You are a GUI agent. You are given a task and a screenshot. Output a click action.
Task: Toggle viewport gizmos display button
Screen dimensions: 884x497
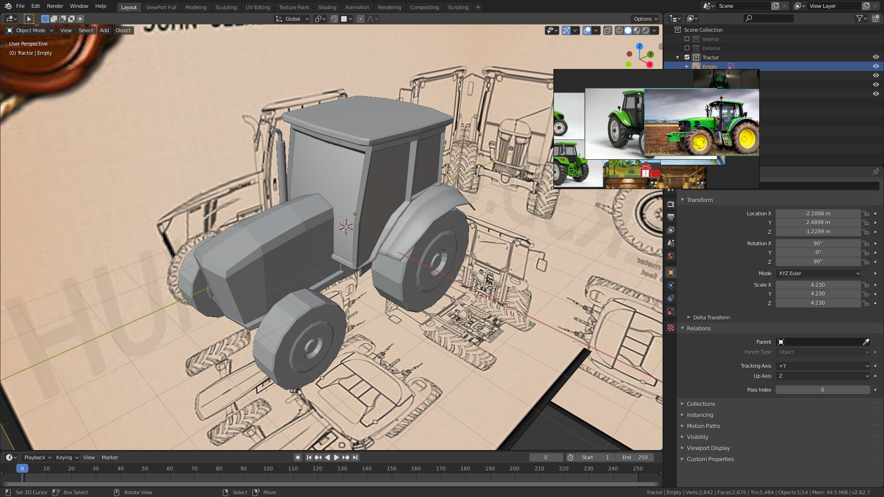click(566, 30)
